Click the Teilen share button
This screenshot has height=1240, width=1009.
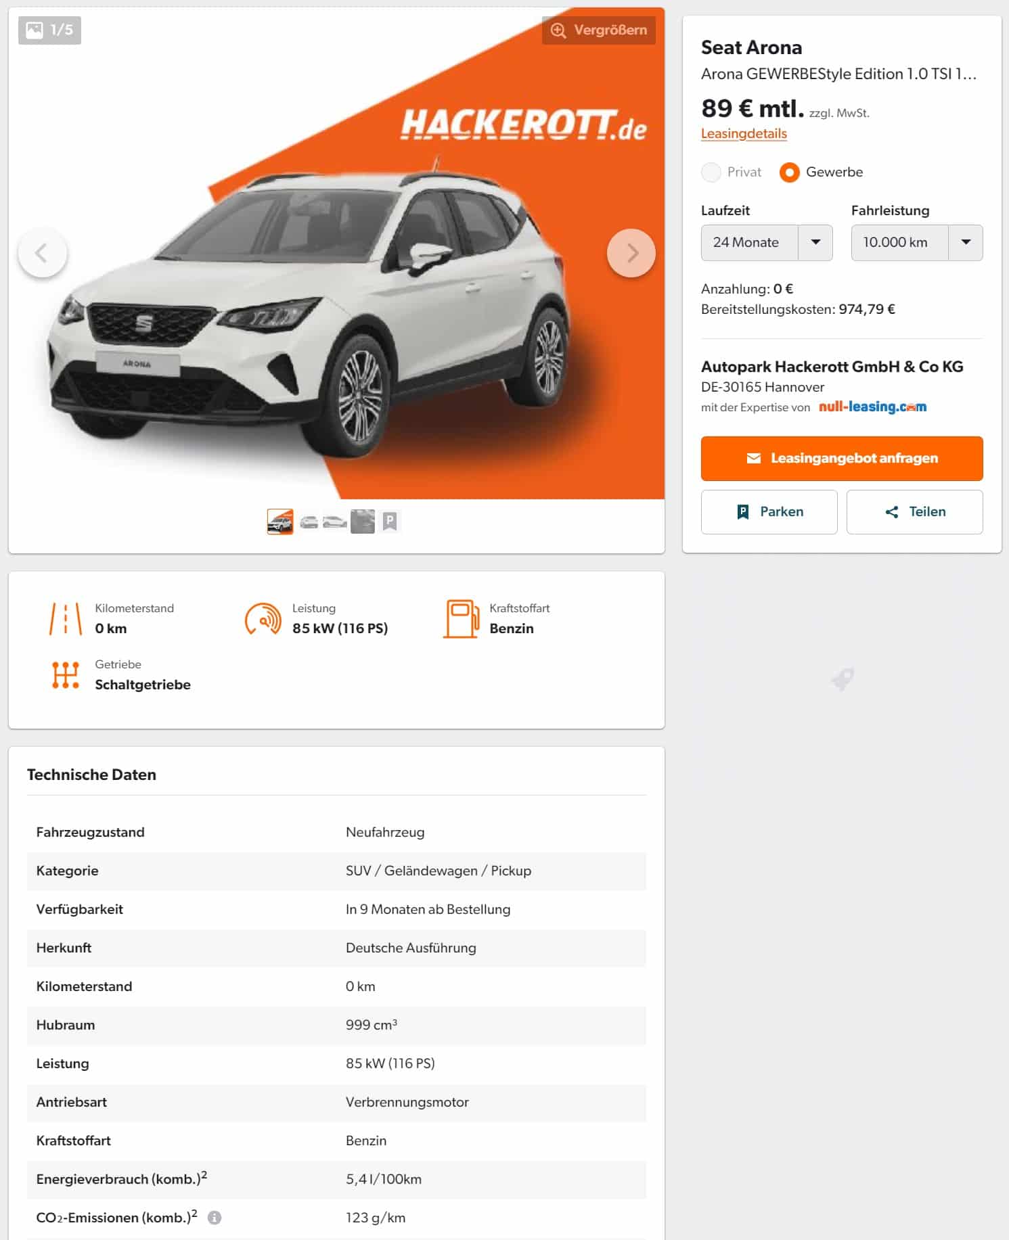(915, 512)
